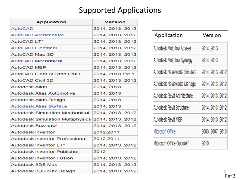Follow the AutoCAD Electrical link
The width and height of the screenshot is (240, 180).
pos(34,48)
